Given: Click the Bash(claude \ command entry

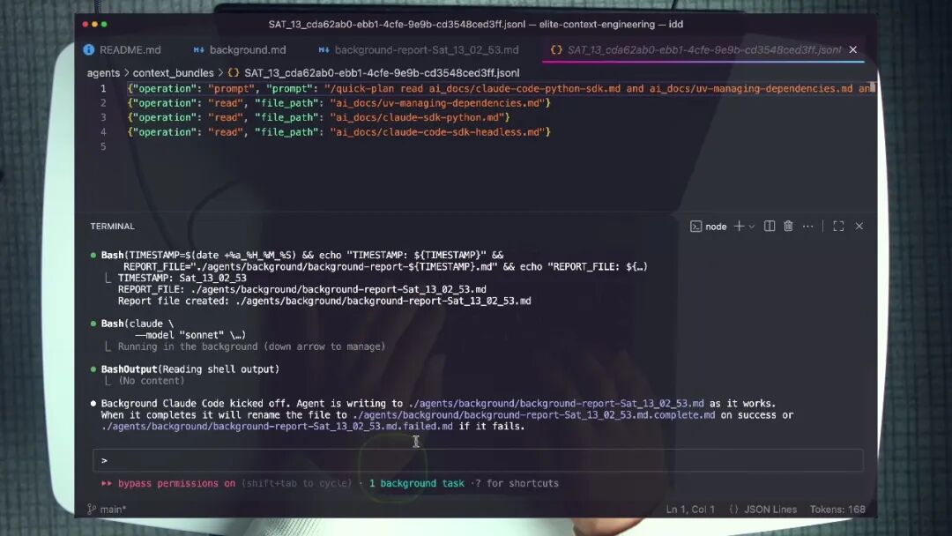Looking at the screenshot, I should 138,324.
